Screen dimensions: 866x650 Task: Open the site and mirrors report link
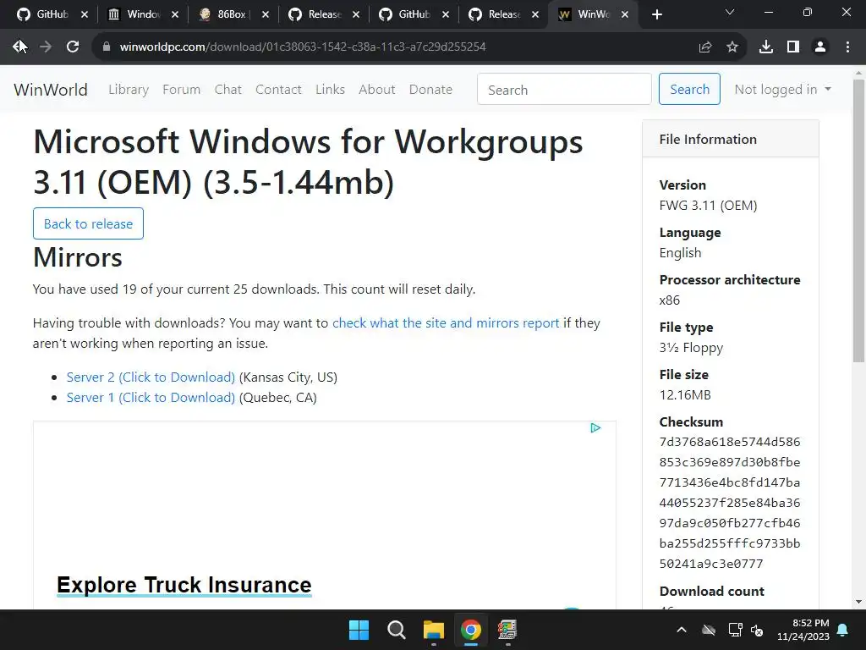(446, 322)
